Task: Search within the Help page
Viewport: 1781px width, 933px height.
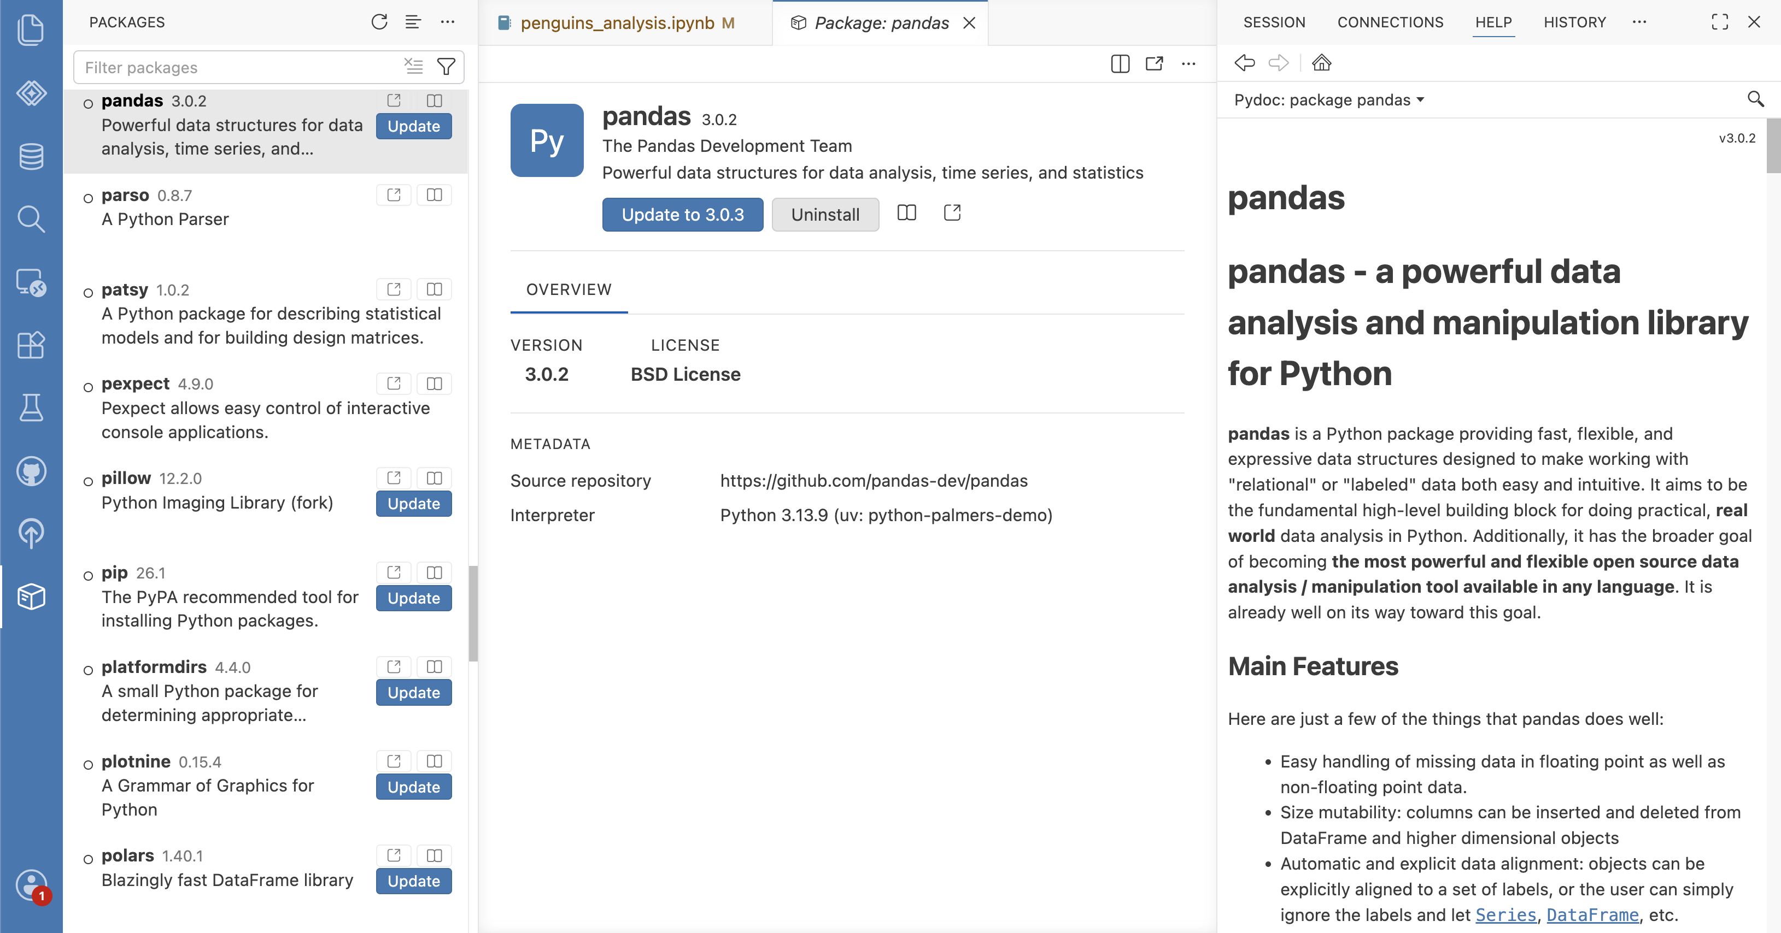Action: click(x=1755, y=99)
